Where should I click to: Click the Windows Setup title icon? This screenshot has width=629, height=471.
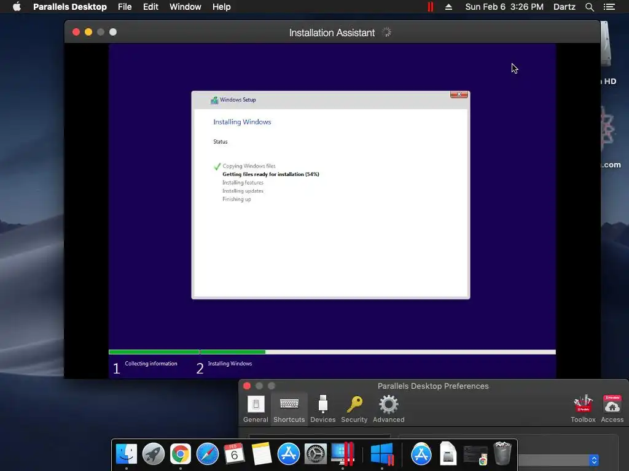pos(214,100)
